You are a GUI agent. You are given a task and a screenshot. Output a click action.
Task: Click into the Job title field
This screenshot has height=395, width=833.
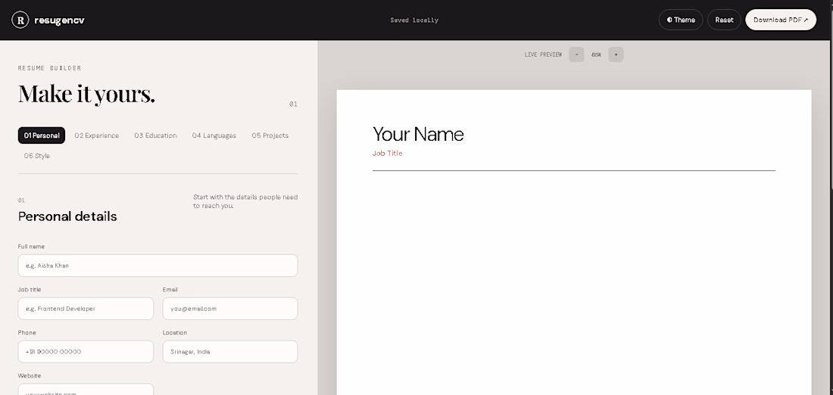[x=86, y=309]
